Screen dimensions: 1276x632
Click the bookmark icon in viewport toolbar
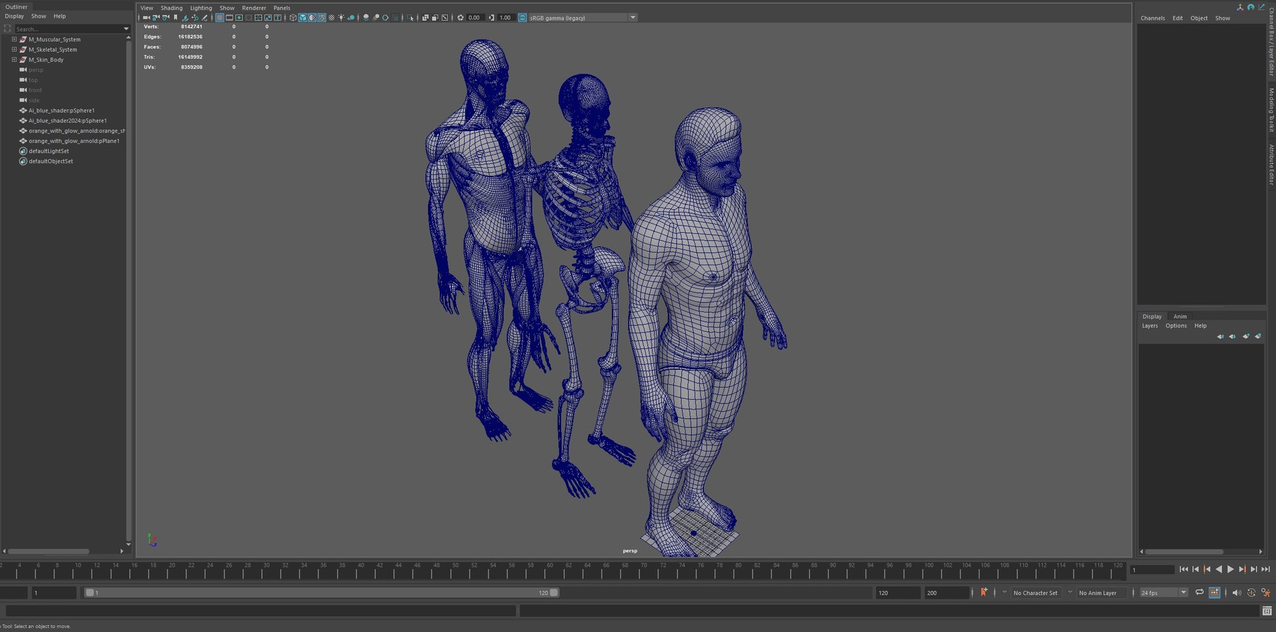click(x=175, y=17)
